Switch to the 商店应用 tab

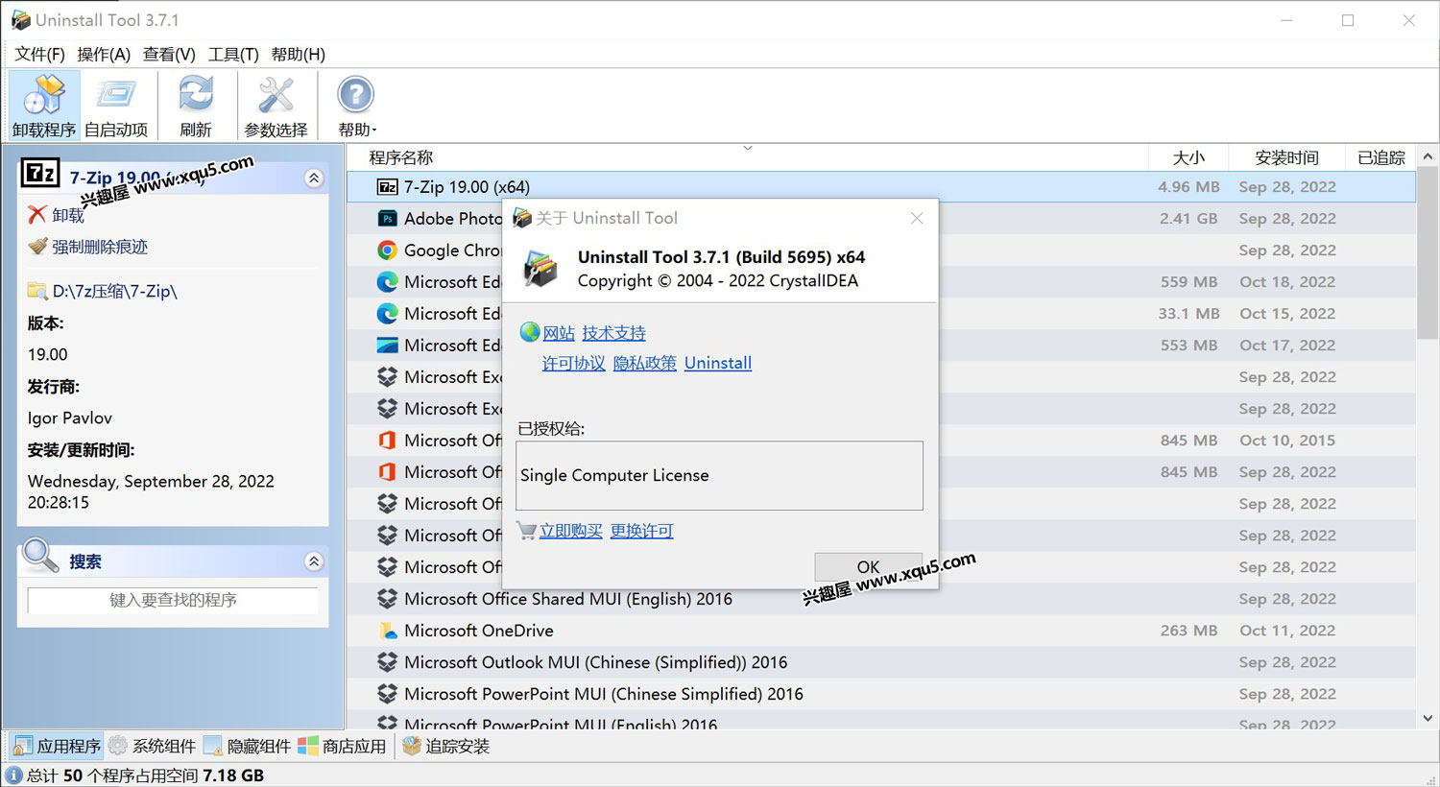(x=343, y=746)
